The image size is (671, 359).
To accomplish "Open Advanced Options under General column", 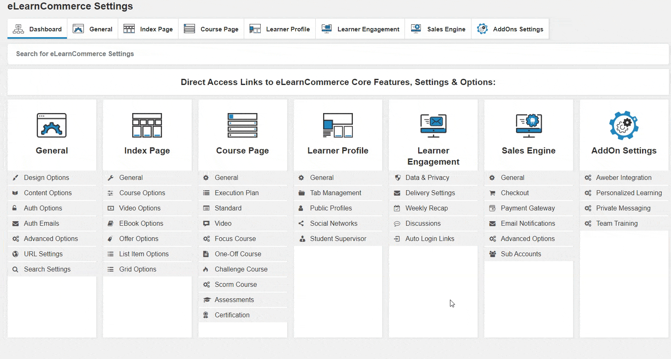I will (52, 239).
